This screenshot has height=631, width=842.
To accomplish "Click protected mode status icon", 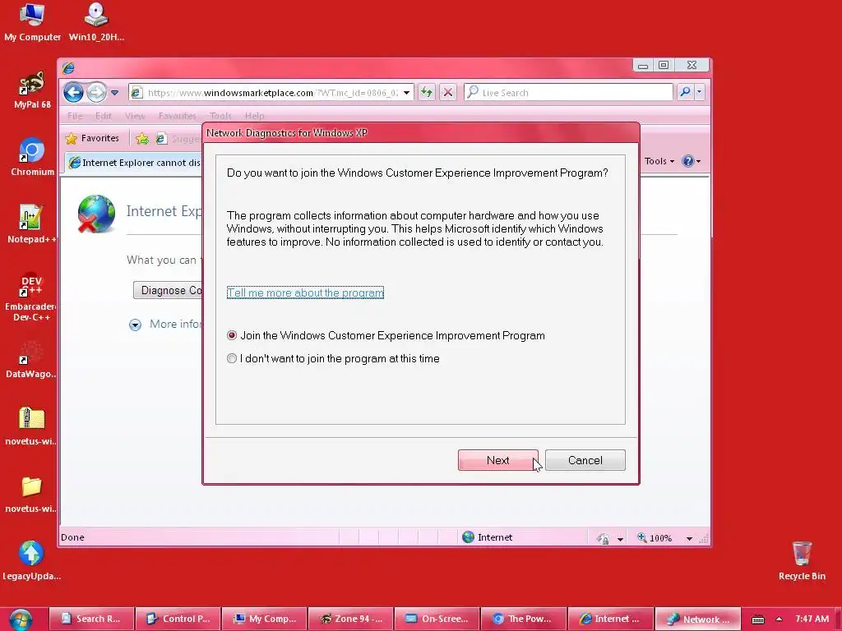I will click(603, 538).
